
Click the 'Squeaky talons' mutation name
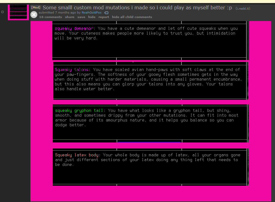[71, 69]
